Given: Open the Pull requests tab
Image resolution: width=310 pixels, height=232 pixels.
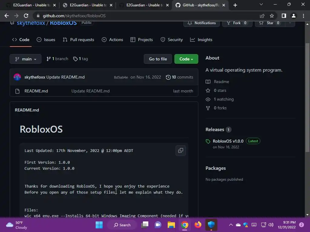Looking at the screenshot, I should [x=78, y=40].
